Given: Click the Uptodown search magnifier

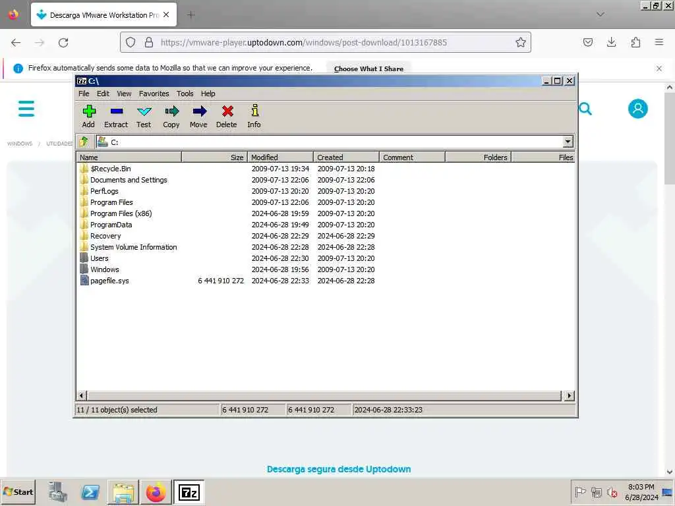Looking at the screenshot, I should point(585,109).
